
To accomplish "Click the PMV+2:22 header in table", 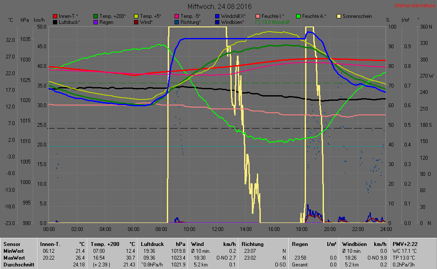I will (x=406, y=244).
